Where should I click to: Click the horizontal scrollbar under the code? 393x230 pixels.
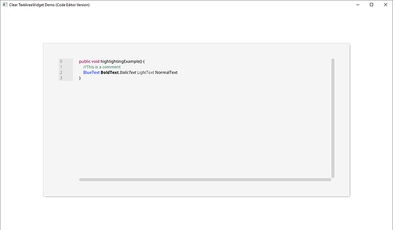[205, 179]
